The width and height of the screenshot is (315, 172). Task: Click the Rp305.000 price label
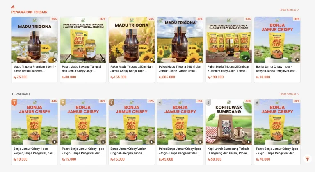167,77
